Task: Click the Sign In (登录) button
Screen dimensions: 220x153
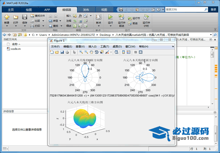Action: click(x=213, y=9)
